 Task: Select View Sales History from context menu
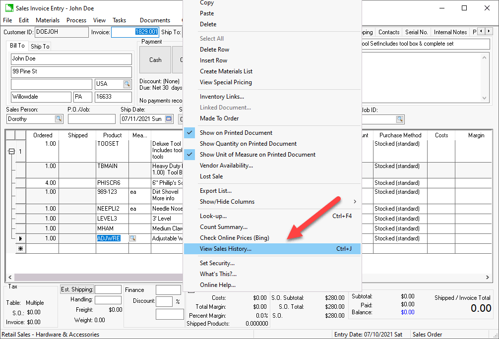click(226, 249)
